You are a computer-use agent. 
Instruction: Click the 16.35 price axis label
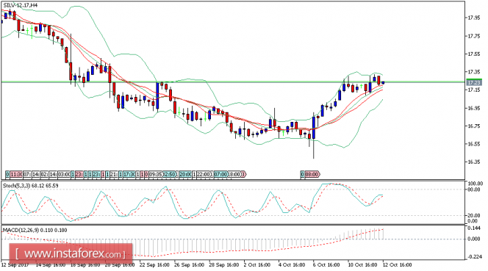[474, 162]
